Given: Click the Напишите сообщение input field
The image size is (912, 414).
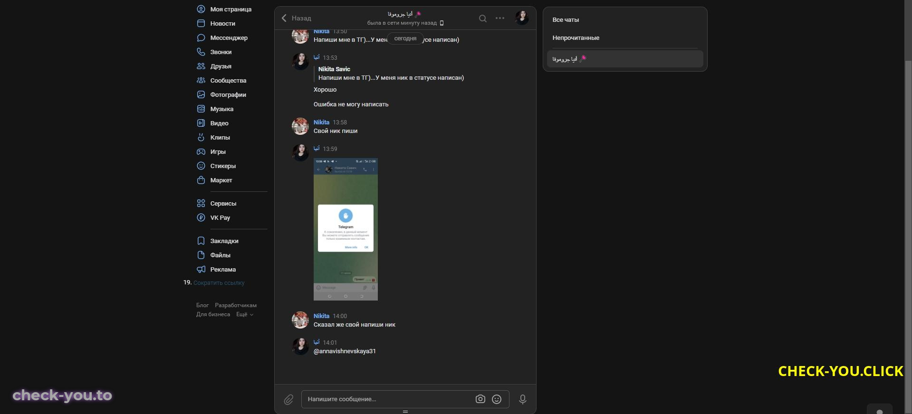Looking at the screenshot, I should [x=405, y=399].
